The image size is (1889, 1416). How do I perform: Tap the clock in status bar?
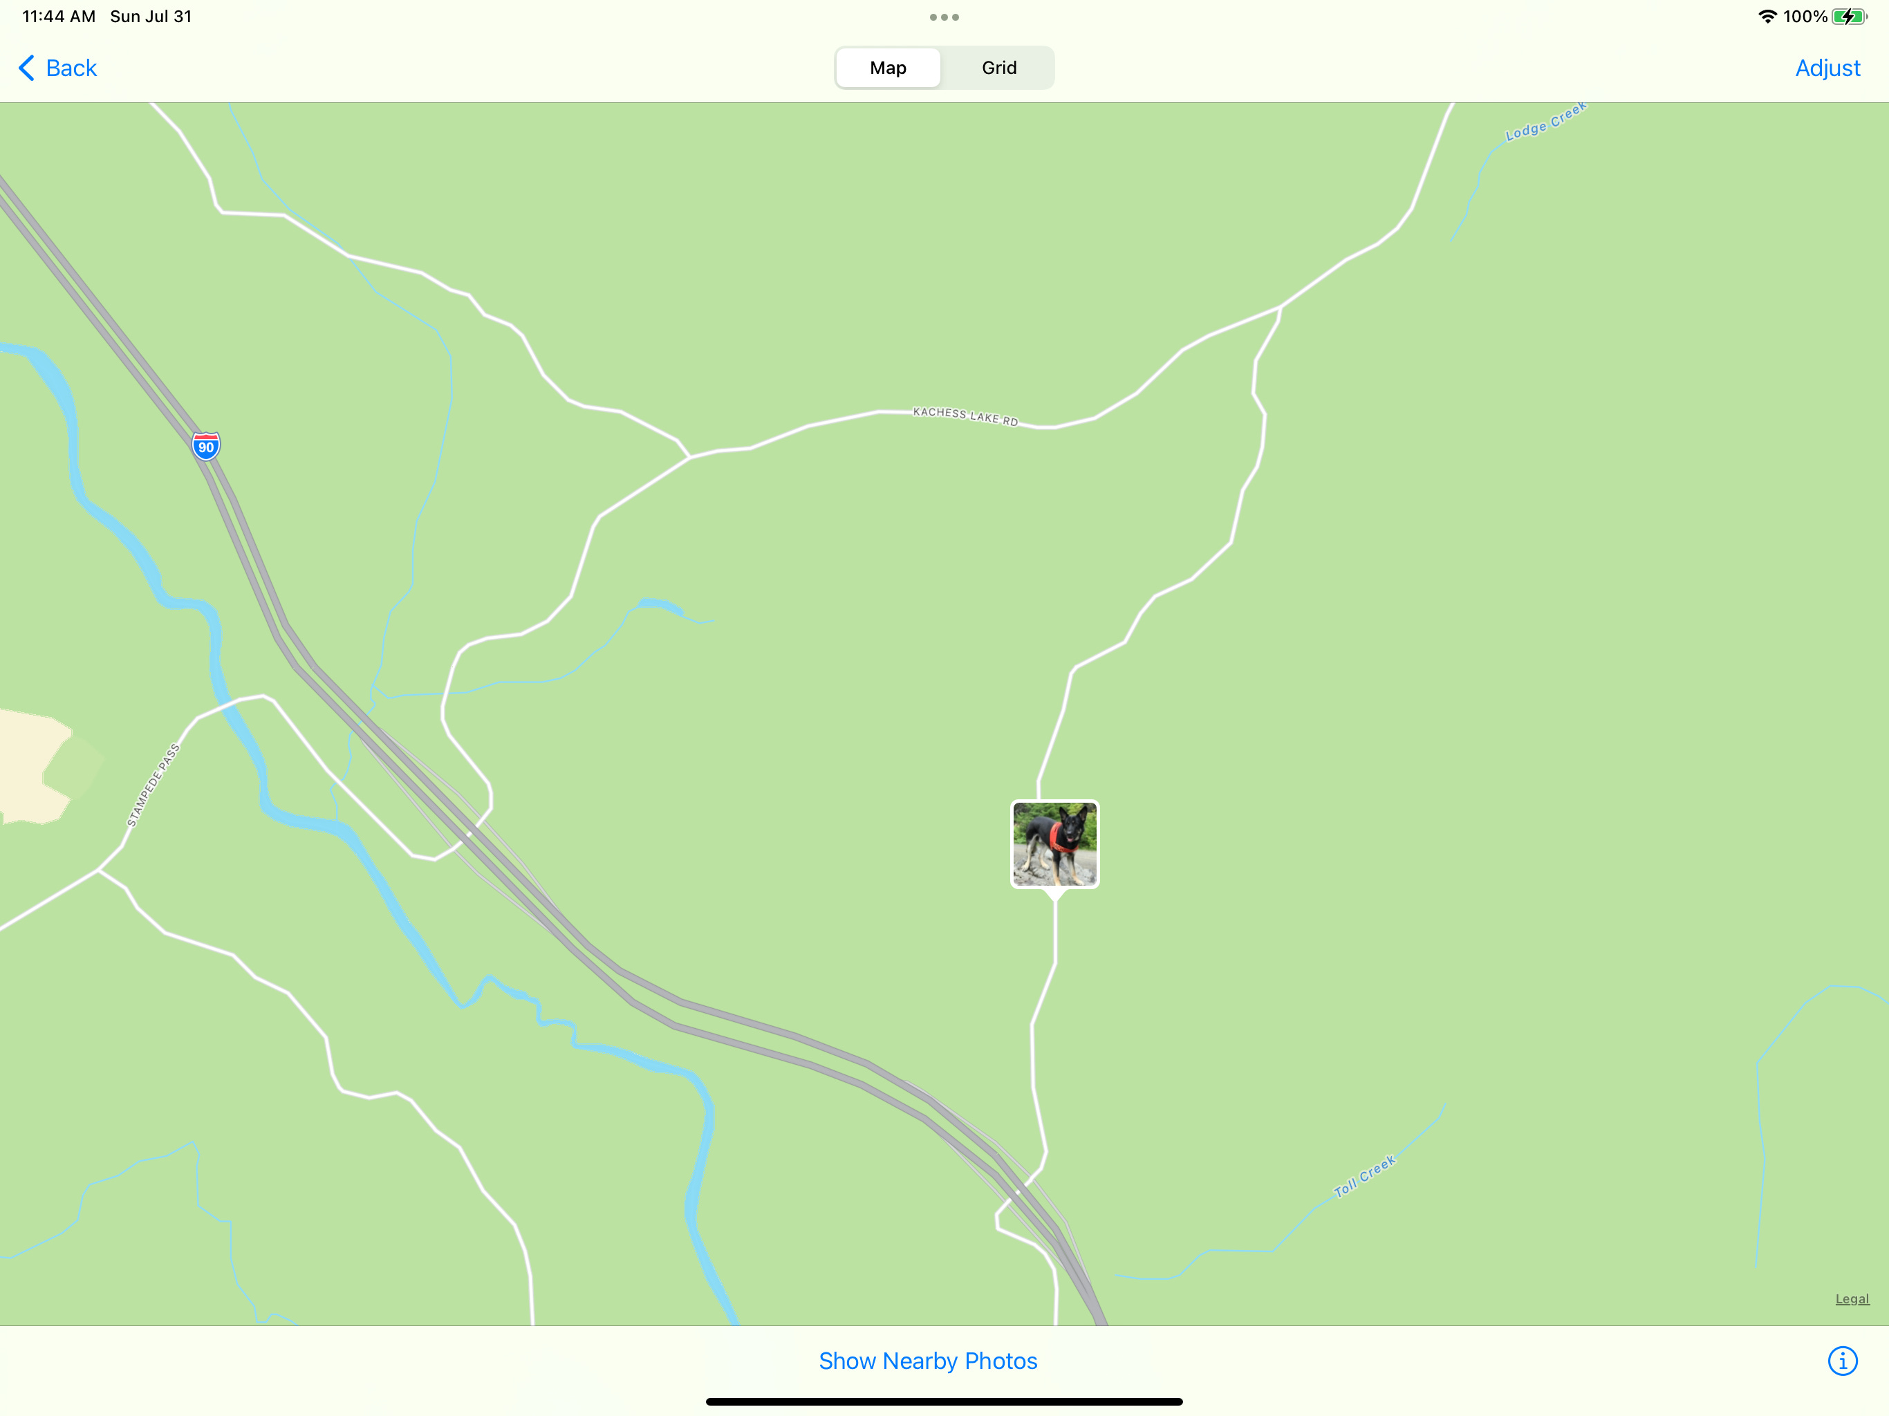(59, 16)
